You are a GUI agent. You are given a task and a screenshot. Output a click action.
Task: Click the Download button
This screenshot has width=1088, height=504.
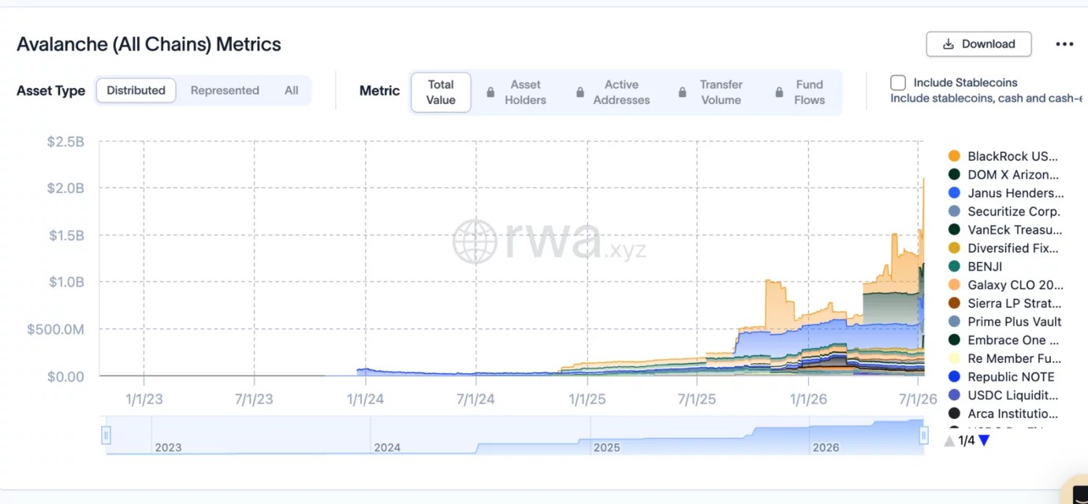click(x=978, y=44)
